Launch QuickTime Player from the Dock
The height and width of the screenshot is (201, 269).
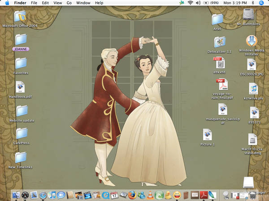point(106,195)
